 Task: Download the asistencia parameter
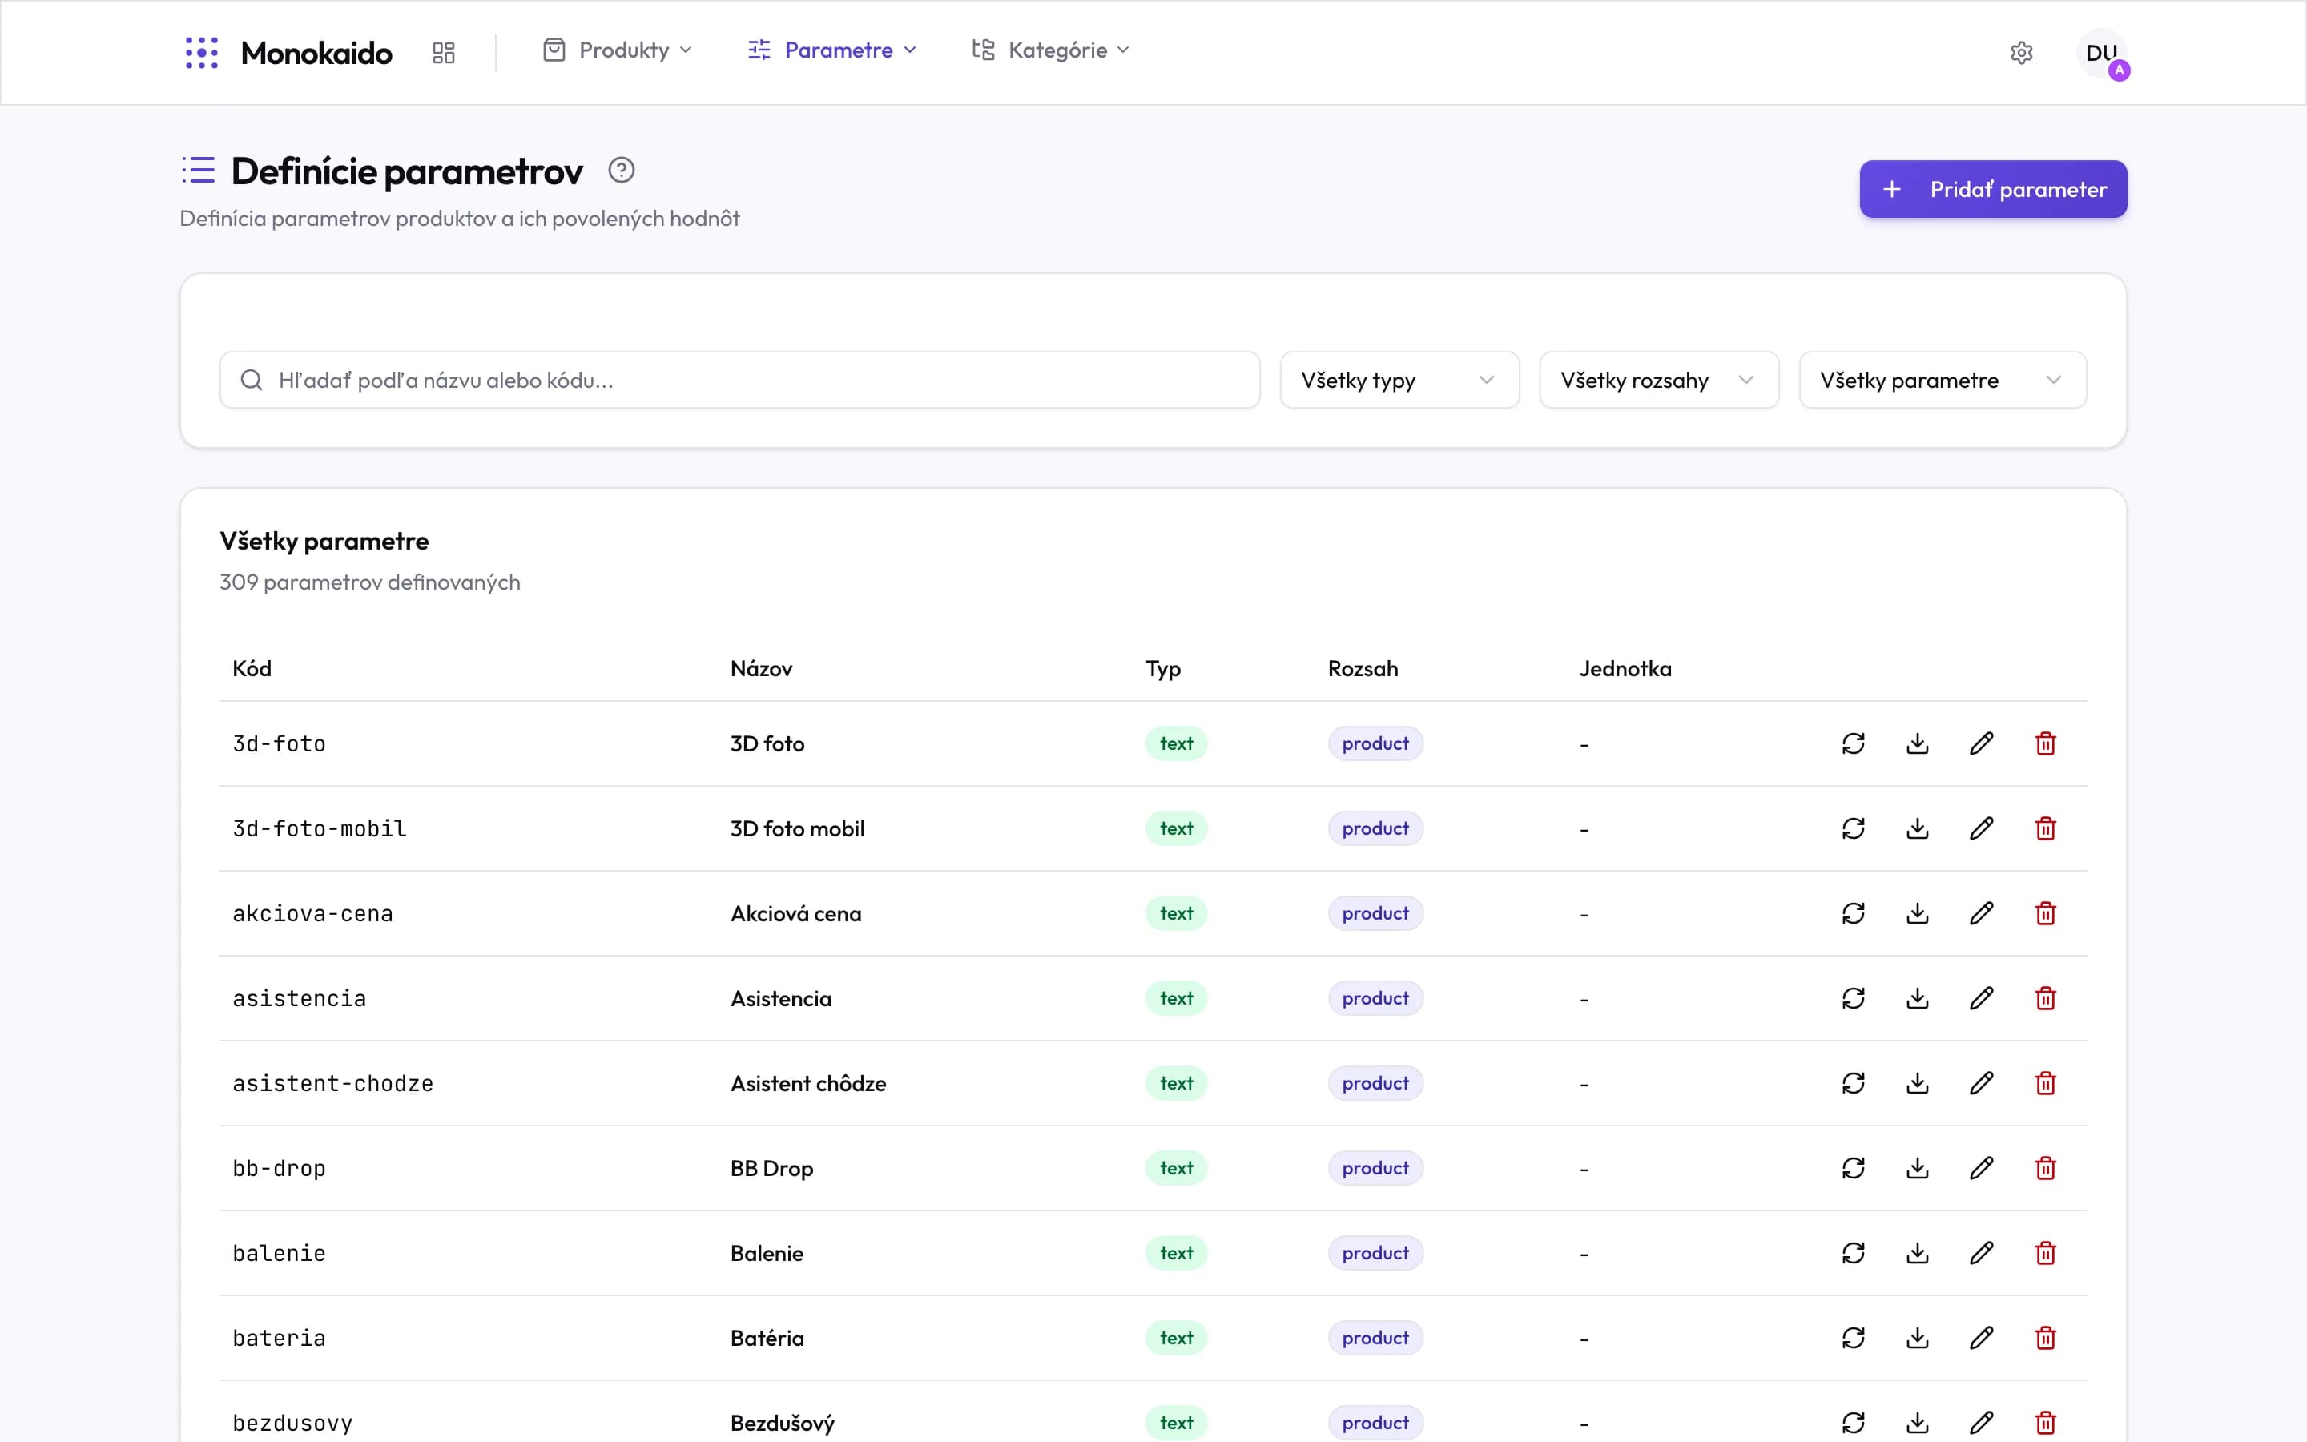tap(1917, 998)
